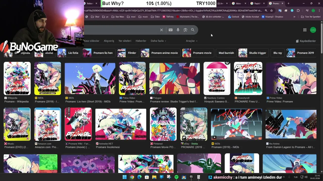
Task: Open the Nisamp3 - Dropbox bookmark
Action: [272, 17]
